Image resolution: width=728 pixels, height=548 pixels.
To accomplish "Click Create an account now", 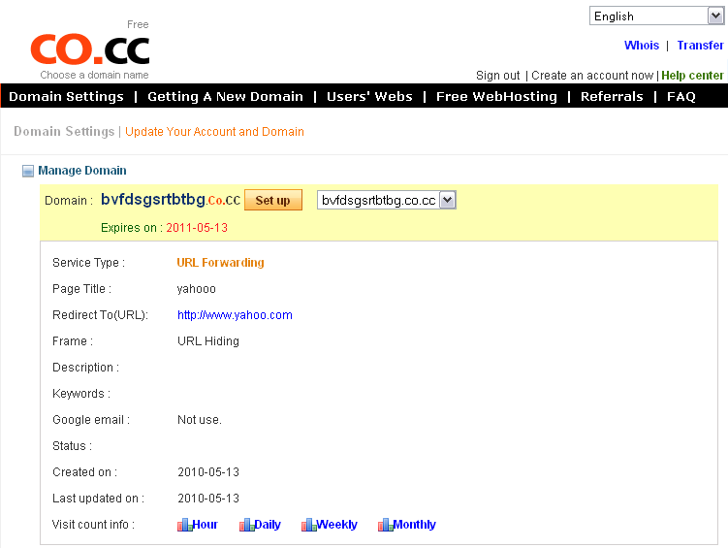I will (x=592, y=76).
